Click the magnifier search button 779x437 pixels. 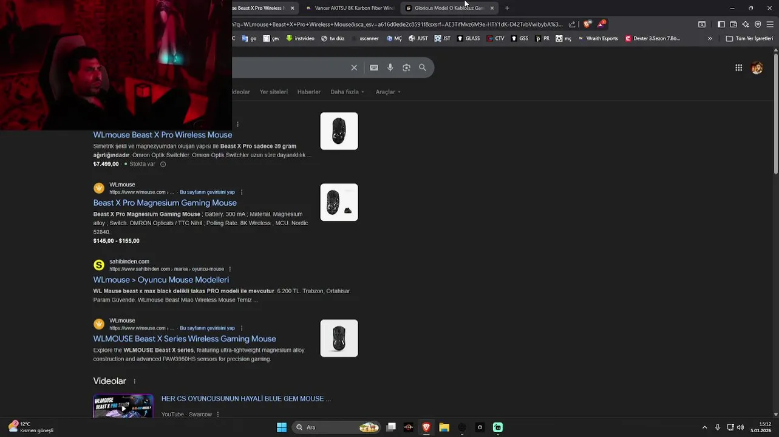tap(423, 67)
